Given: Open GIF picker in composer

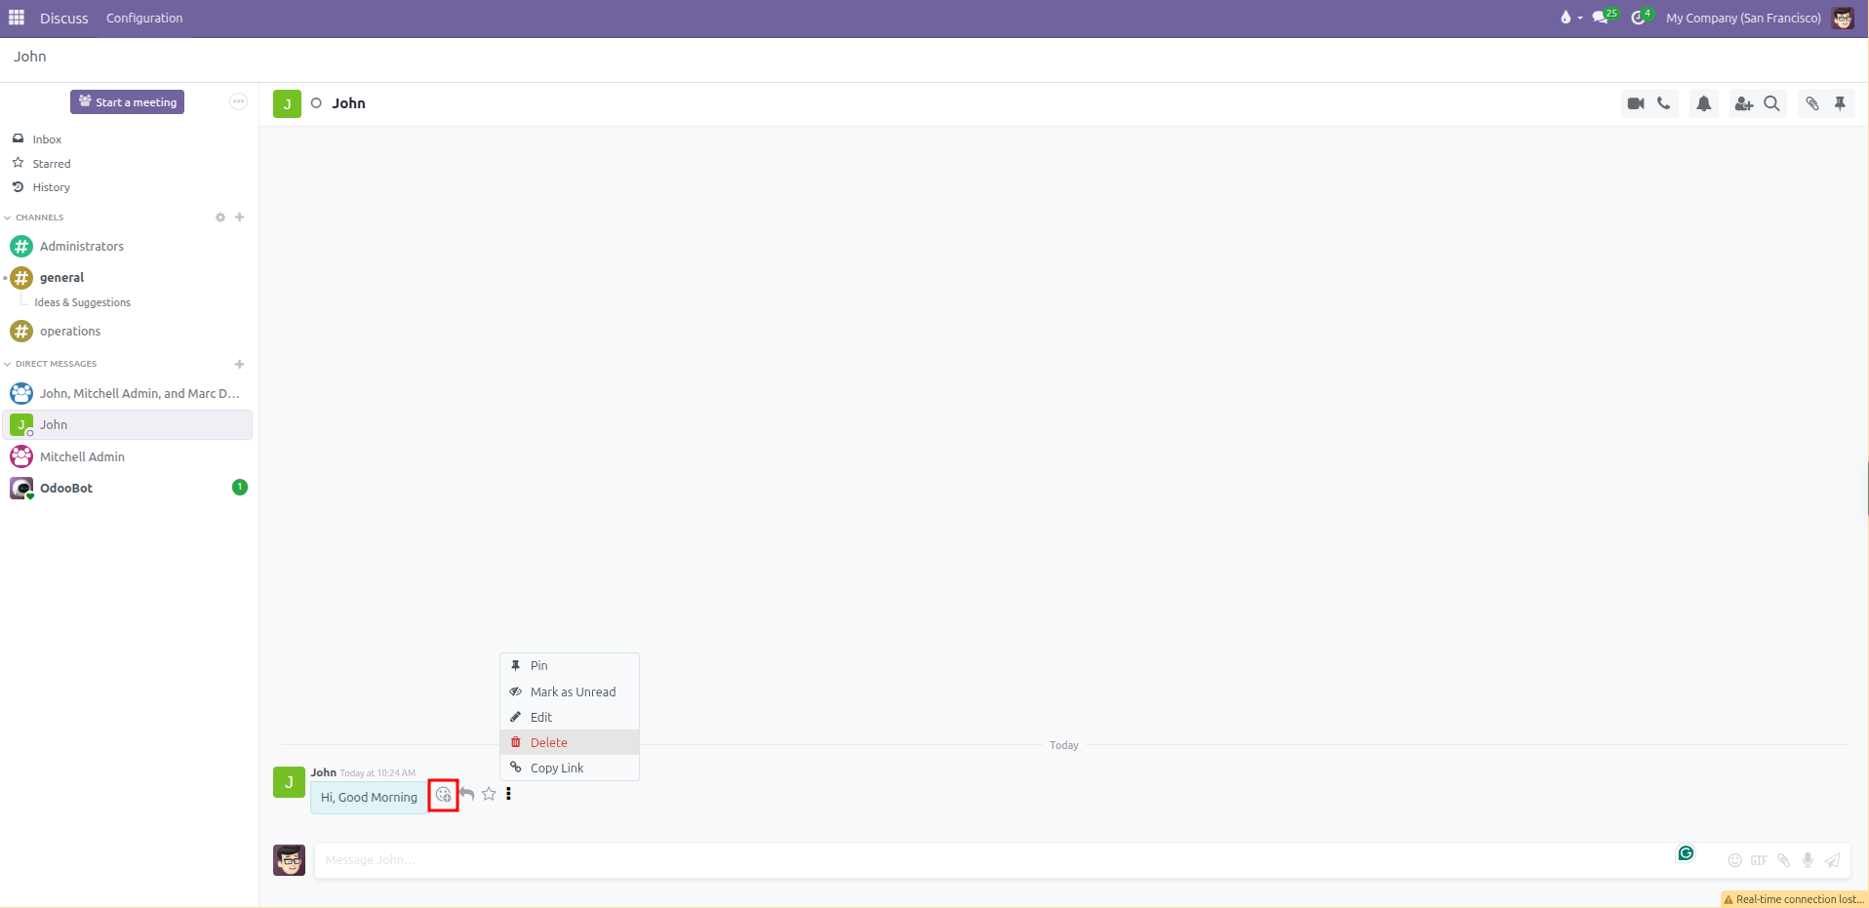Looking at the screenshot, I should pyautogui.click(x=1759, y=860).
